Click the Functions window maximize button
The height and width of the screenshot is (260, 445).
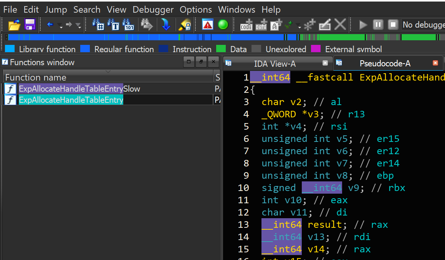(189, 61)
